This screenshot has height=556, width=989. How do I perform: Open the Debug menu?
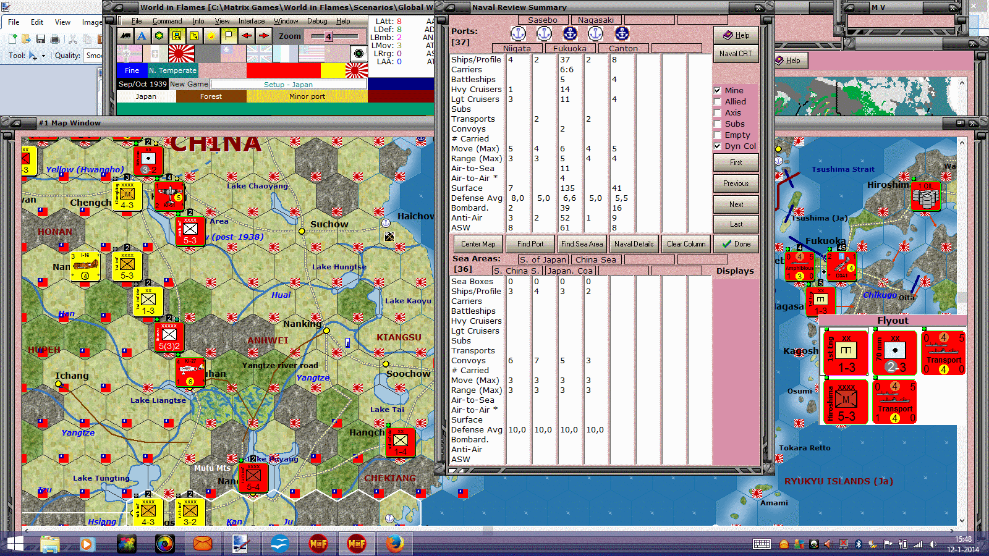(x=317, y=21)
